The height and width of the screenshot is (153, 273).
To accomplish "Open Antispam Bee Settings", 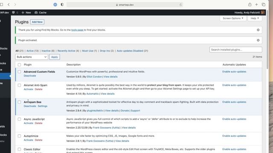I will pos(43,106).
